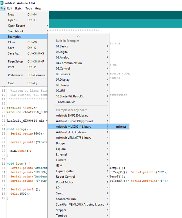Open SpacebrewYun examples submenu
This screenshot has width=182, height=218.
[79, 199]
